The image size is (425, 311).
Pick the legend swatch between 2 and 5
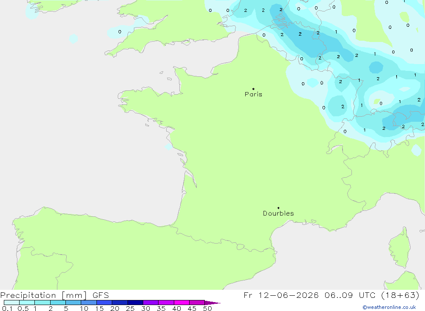pos(58,303)
